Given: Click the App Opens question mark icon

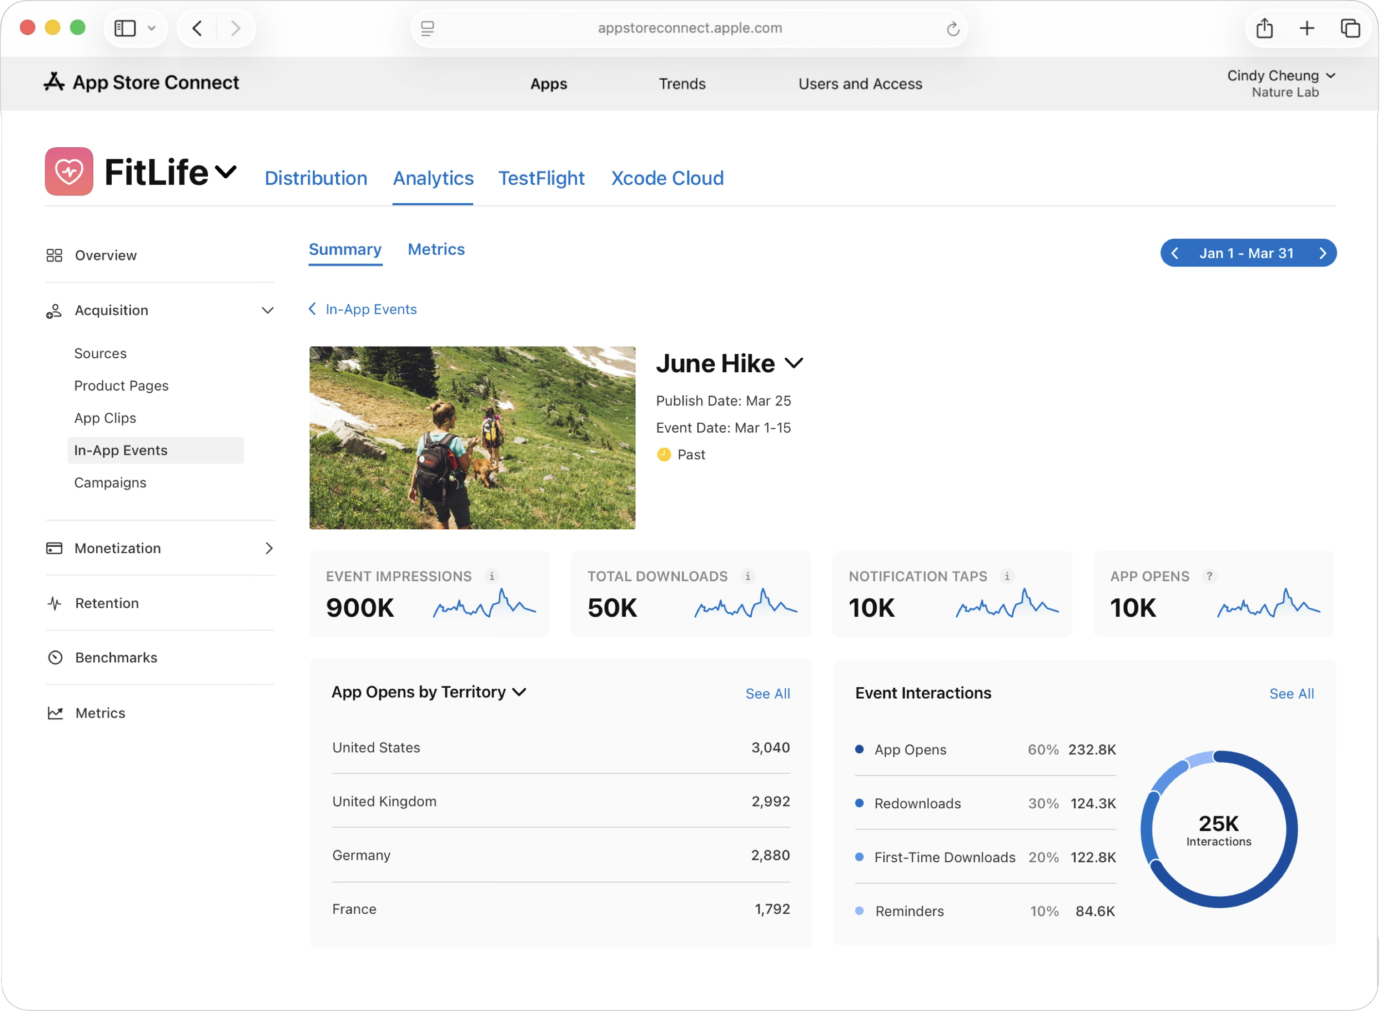Looking at the screenshot, I should click(1209, 576).
